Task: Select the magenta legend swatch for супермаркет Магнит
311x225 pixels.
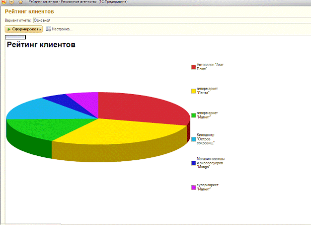Action: (x=194, y=187)
